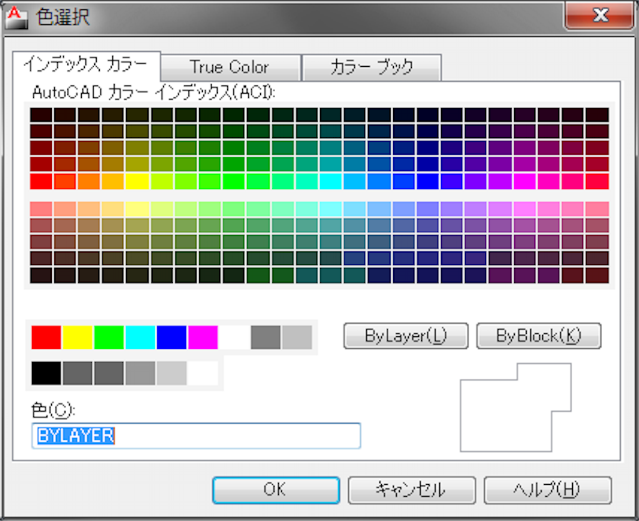Select the red swatch in the standard colors row
Image resolution: width=639 pixels, height=521 pixels.
point(46,336)
